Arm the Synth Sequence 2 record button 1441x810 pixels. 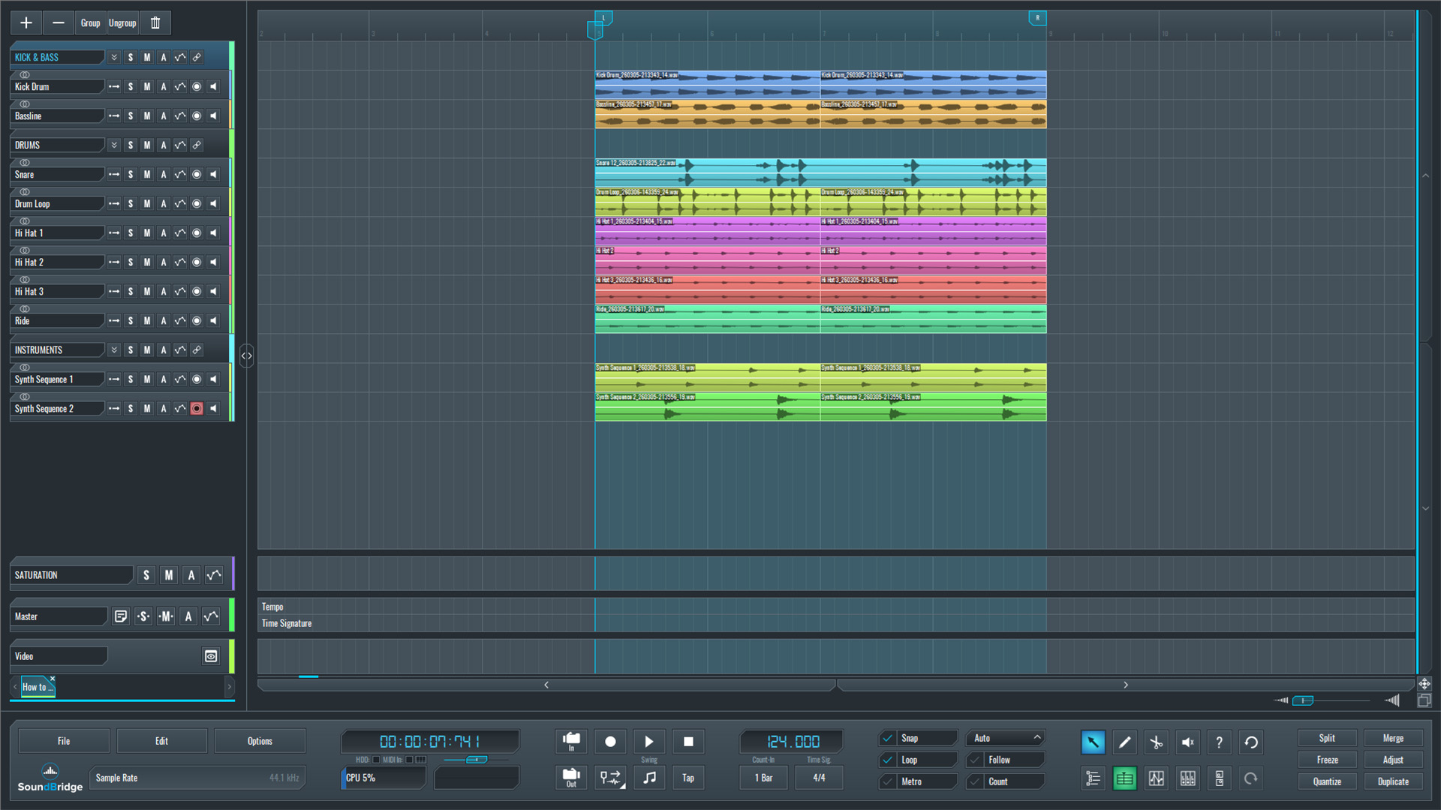[197, 408]
